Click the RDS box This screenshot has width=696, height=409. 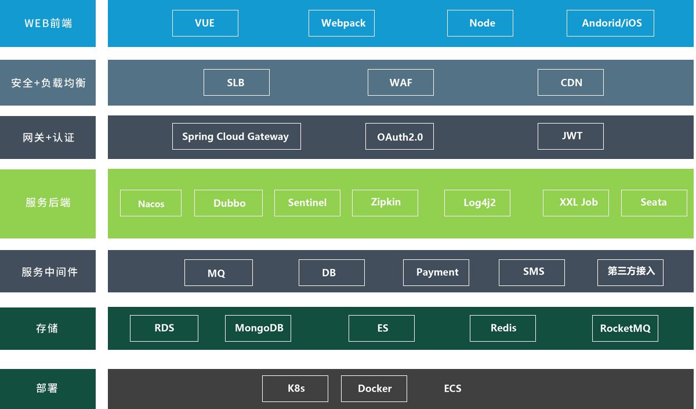pyautogui.click(x=164, y=328)
